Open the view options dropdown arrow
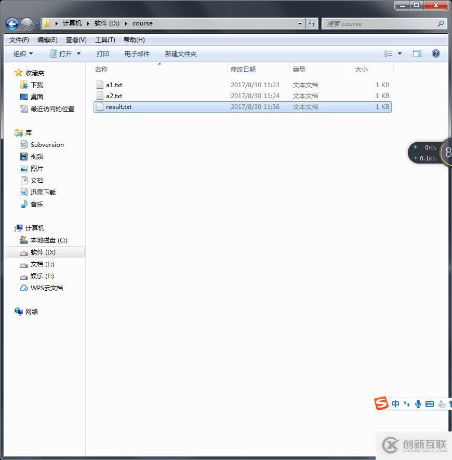 (x=400, y=53)
